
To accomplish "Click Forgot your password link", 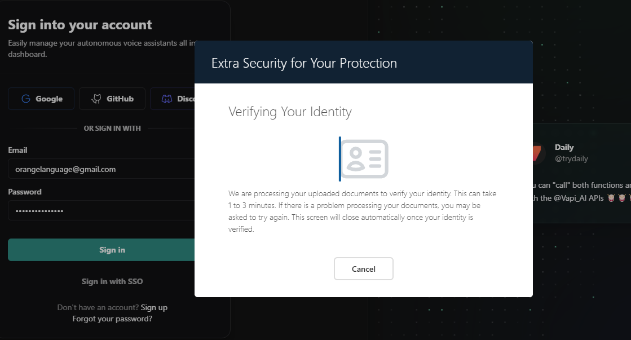I will 112,319.
